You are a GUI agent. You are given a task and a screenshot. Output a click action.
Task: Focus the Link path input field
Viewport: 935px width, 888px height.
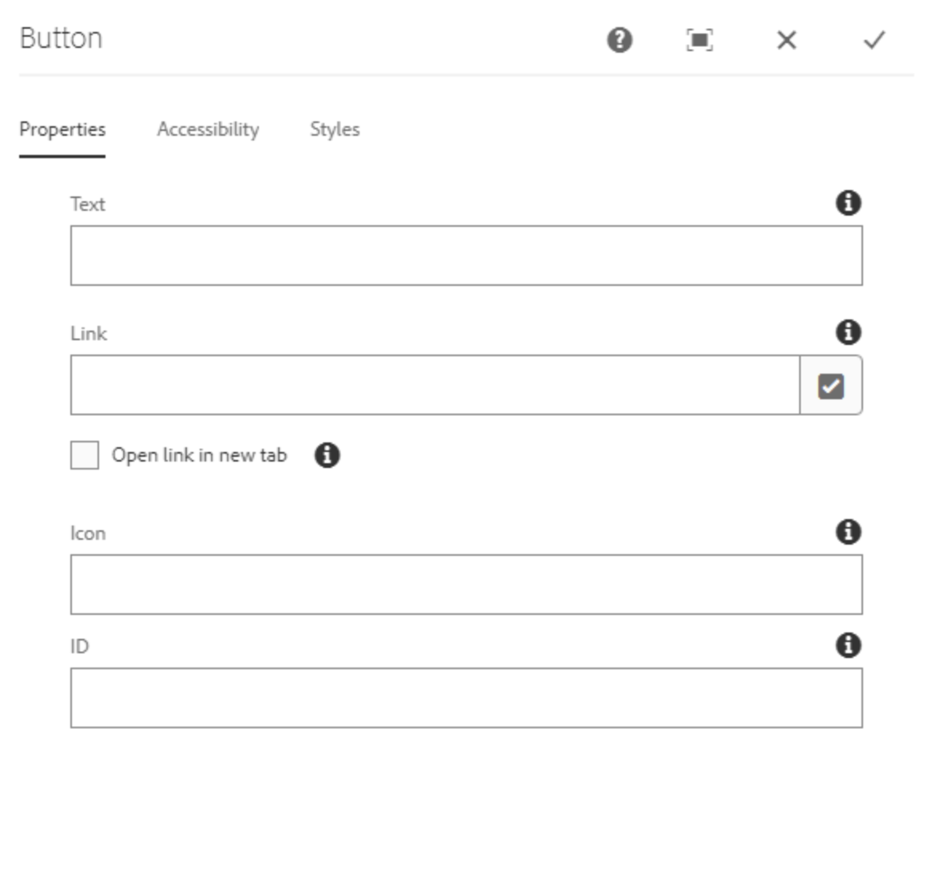(435, 386)
